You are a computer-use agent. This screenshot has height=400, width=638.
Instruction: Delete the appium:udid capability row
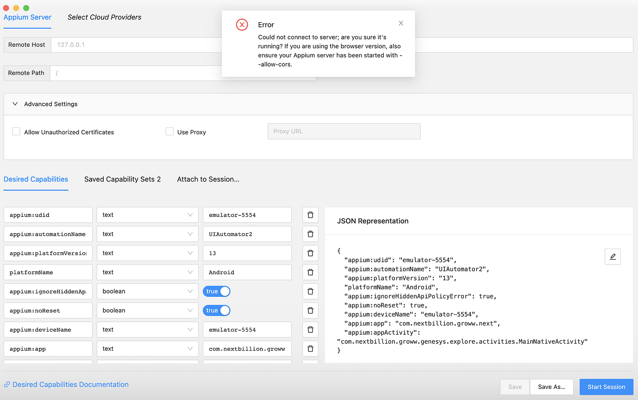[x=310, y=214]
